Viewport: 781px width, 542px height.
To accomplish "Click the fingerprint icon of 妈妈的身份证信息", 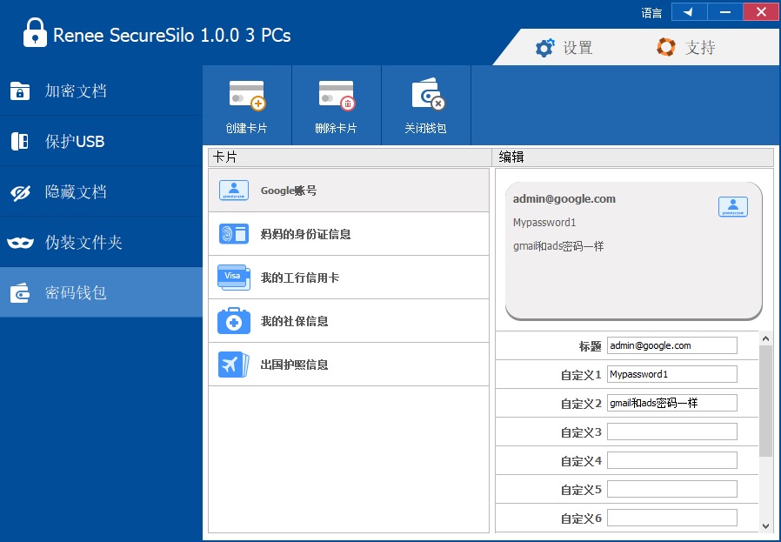I will click(x=234, y=234).
